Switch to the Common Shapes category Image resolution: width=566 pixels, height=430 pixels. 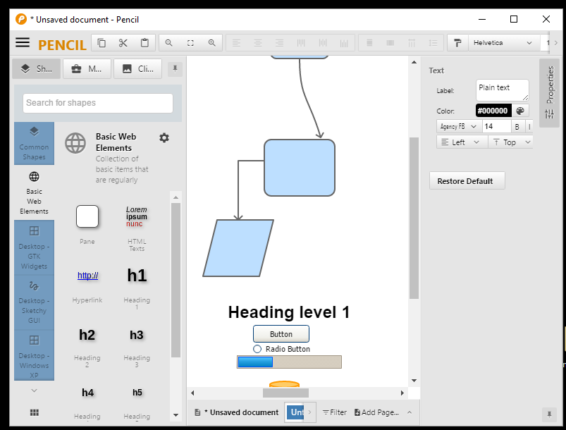click(34, 143)
